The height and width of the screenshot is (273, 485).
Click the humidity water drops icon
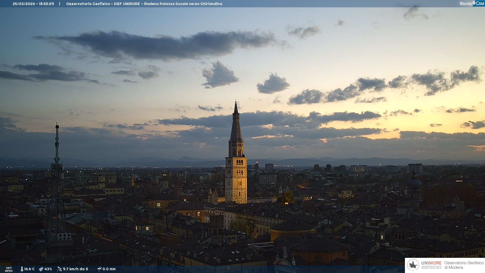coord(41,269)
